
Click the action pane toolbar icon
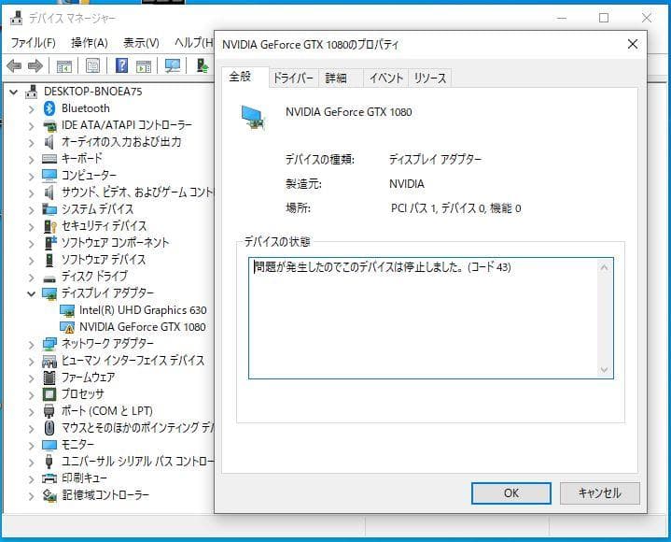click(x=144, y=66)
